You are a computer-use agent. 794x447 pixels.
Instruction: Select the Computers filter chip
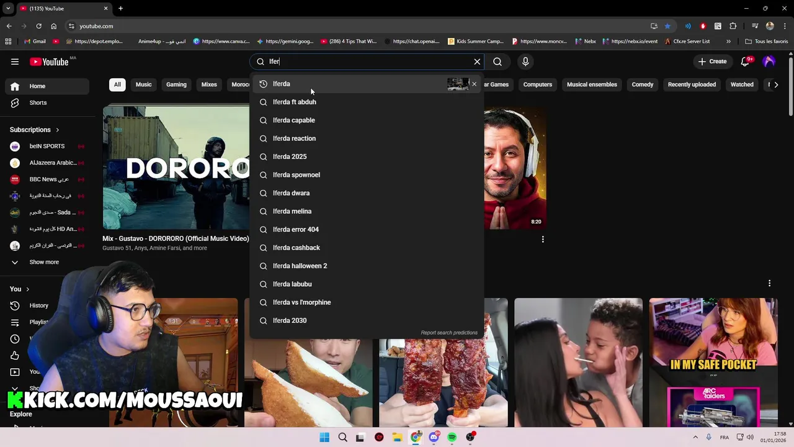tap(538, 84)
